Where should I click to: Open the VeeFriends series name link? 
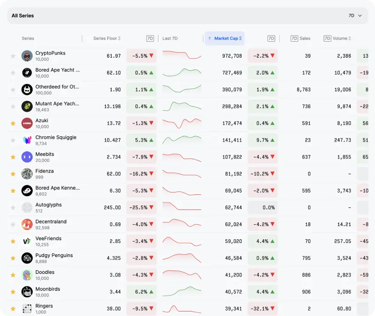coord(48,238)
